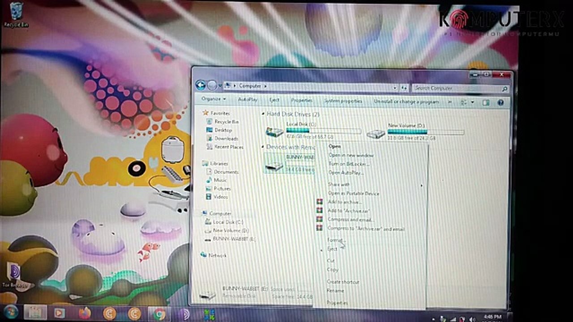Click the WinRAR icon beside Add to archive
Screen dimensions: 573x322
tap(319, 202)
